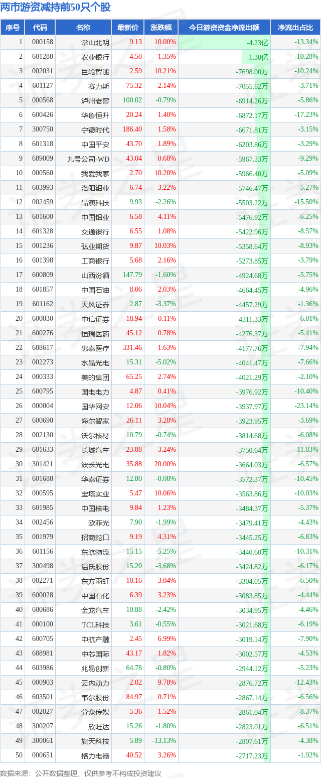Select stock name 中国石化
The width and height of the screenshot is (321, 778).
point(95,595)
